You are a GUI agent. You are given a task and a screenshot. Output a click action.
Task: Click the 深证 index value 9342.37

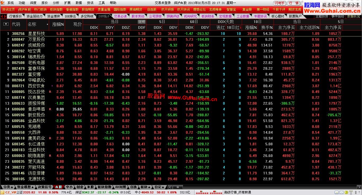click(88, 192)
